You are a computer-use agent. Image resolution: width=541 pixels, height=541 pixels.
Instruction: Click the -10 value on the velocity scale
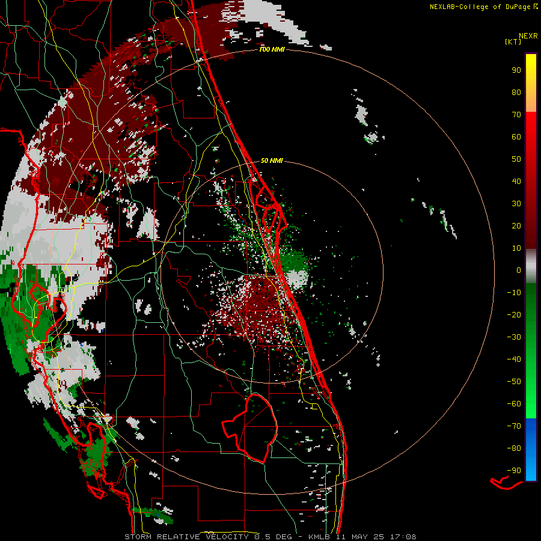[x=514, y=293]
